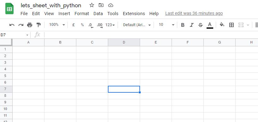The height and width of the screenshot is (122, 258).
Task: Open the font size 10 dropdown
Action: click(x=166, y=25)
